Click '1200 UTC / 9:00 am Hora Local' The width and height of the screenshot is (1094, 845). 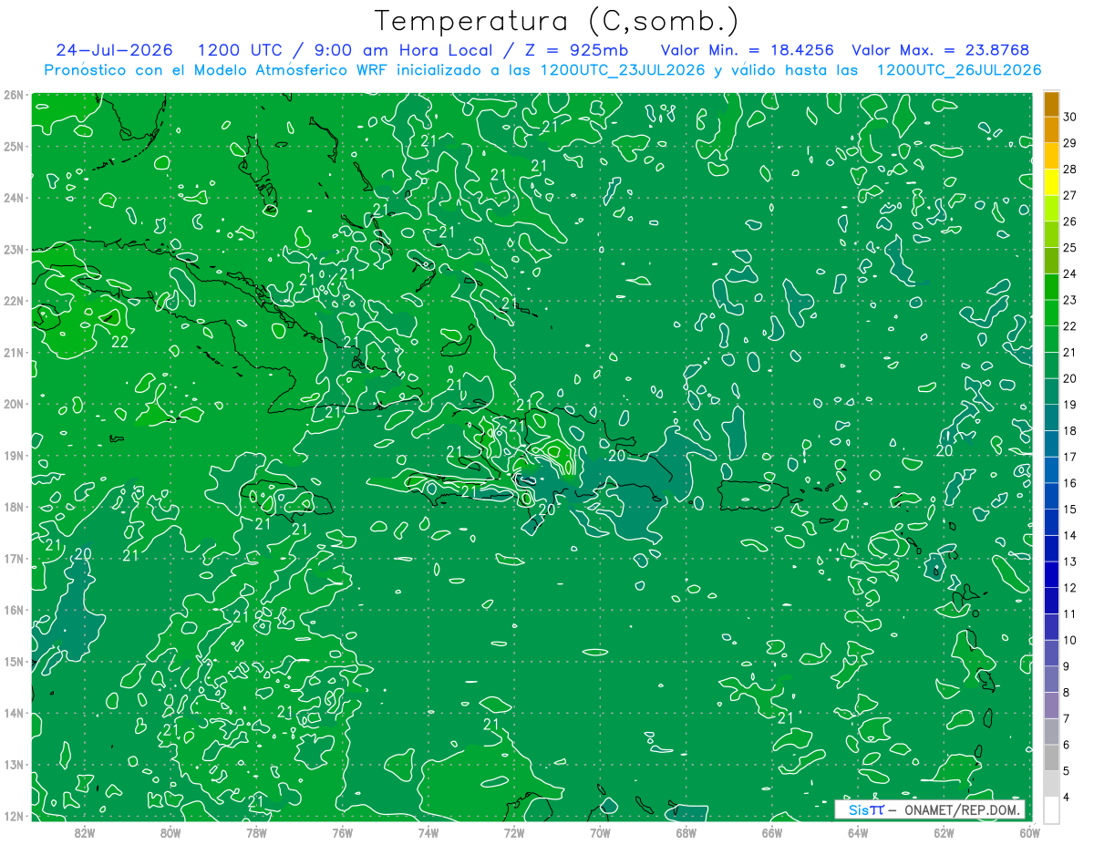click(345, 50)
